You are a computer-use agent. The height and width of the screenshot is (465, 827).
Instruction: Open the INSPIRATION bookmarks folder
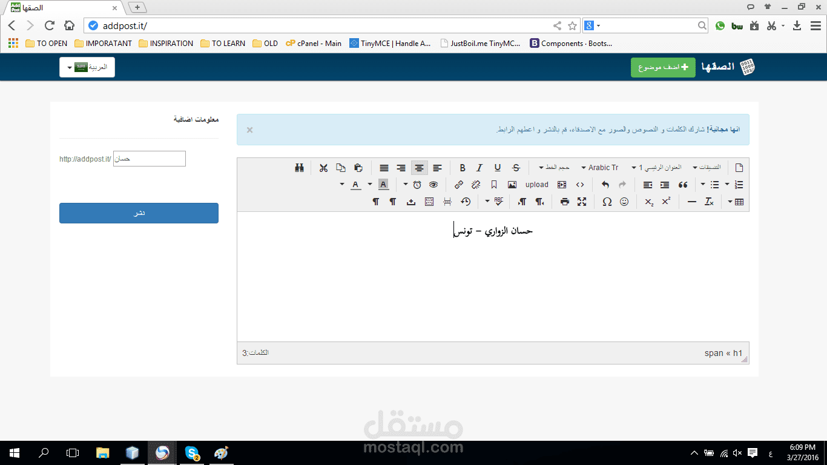tap(166, 44)
